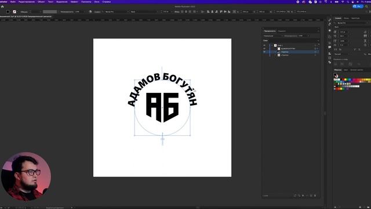Select the black swatch in Образцы panel

coord(342,80)
